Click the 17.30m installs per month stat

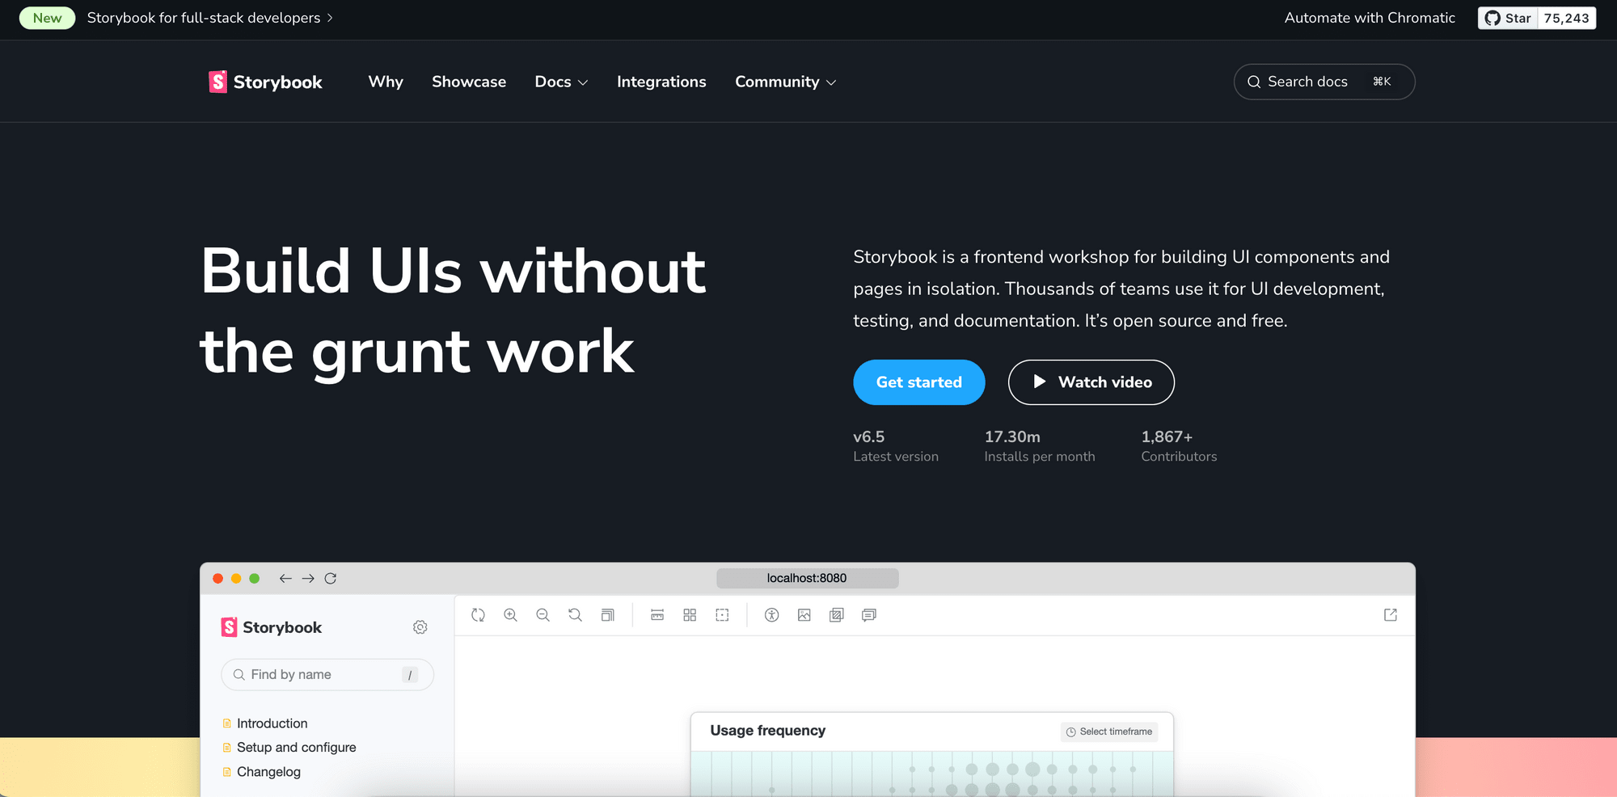[x=1040, y=446]
